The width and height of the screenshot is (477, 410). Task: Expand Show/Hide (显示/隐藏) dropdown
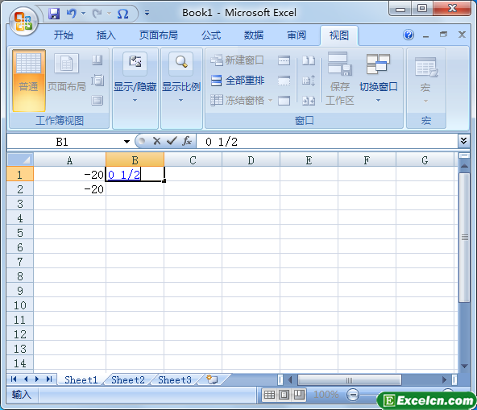tap(135, 101)
